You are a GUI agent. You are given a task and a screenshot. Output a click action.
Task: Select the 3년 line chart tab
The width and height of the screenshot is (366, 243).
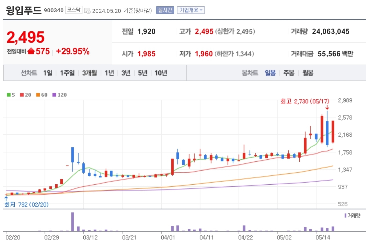point(126,73)
